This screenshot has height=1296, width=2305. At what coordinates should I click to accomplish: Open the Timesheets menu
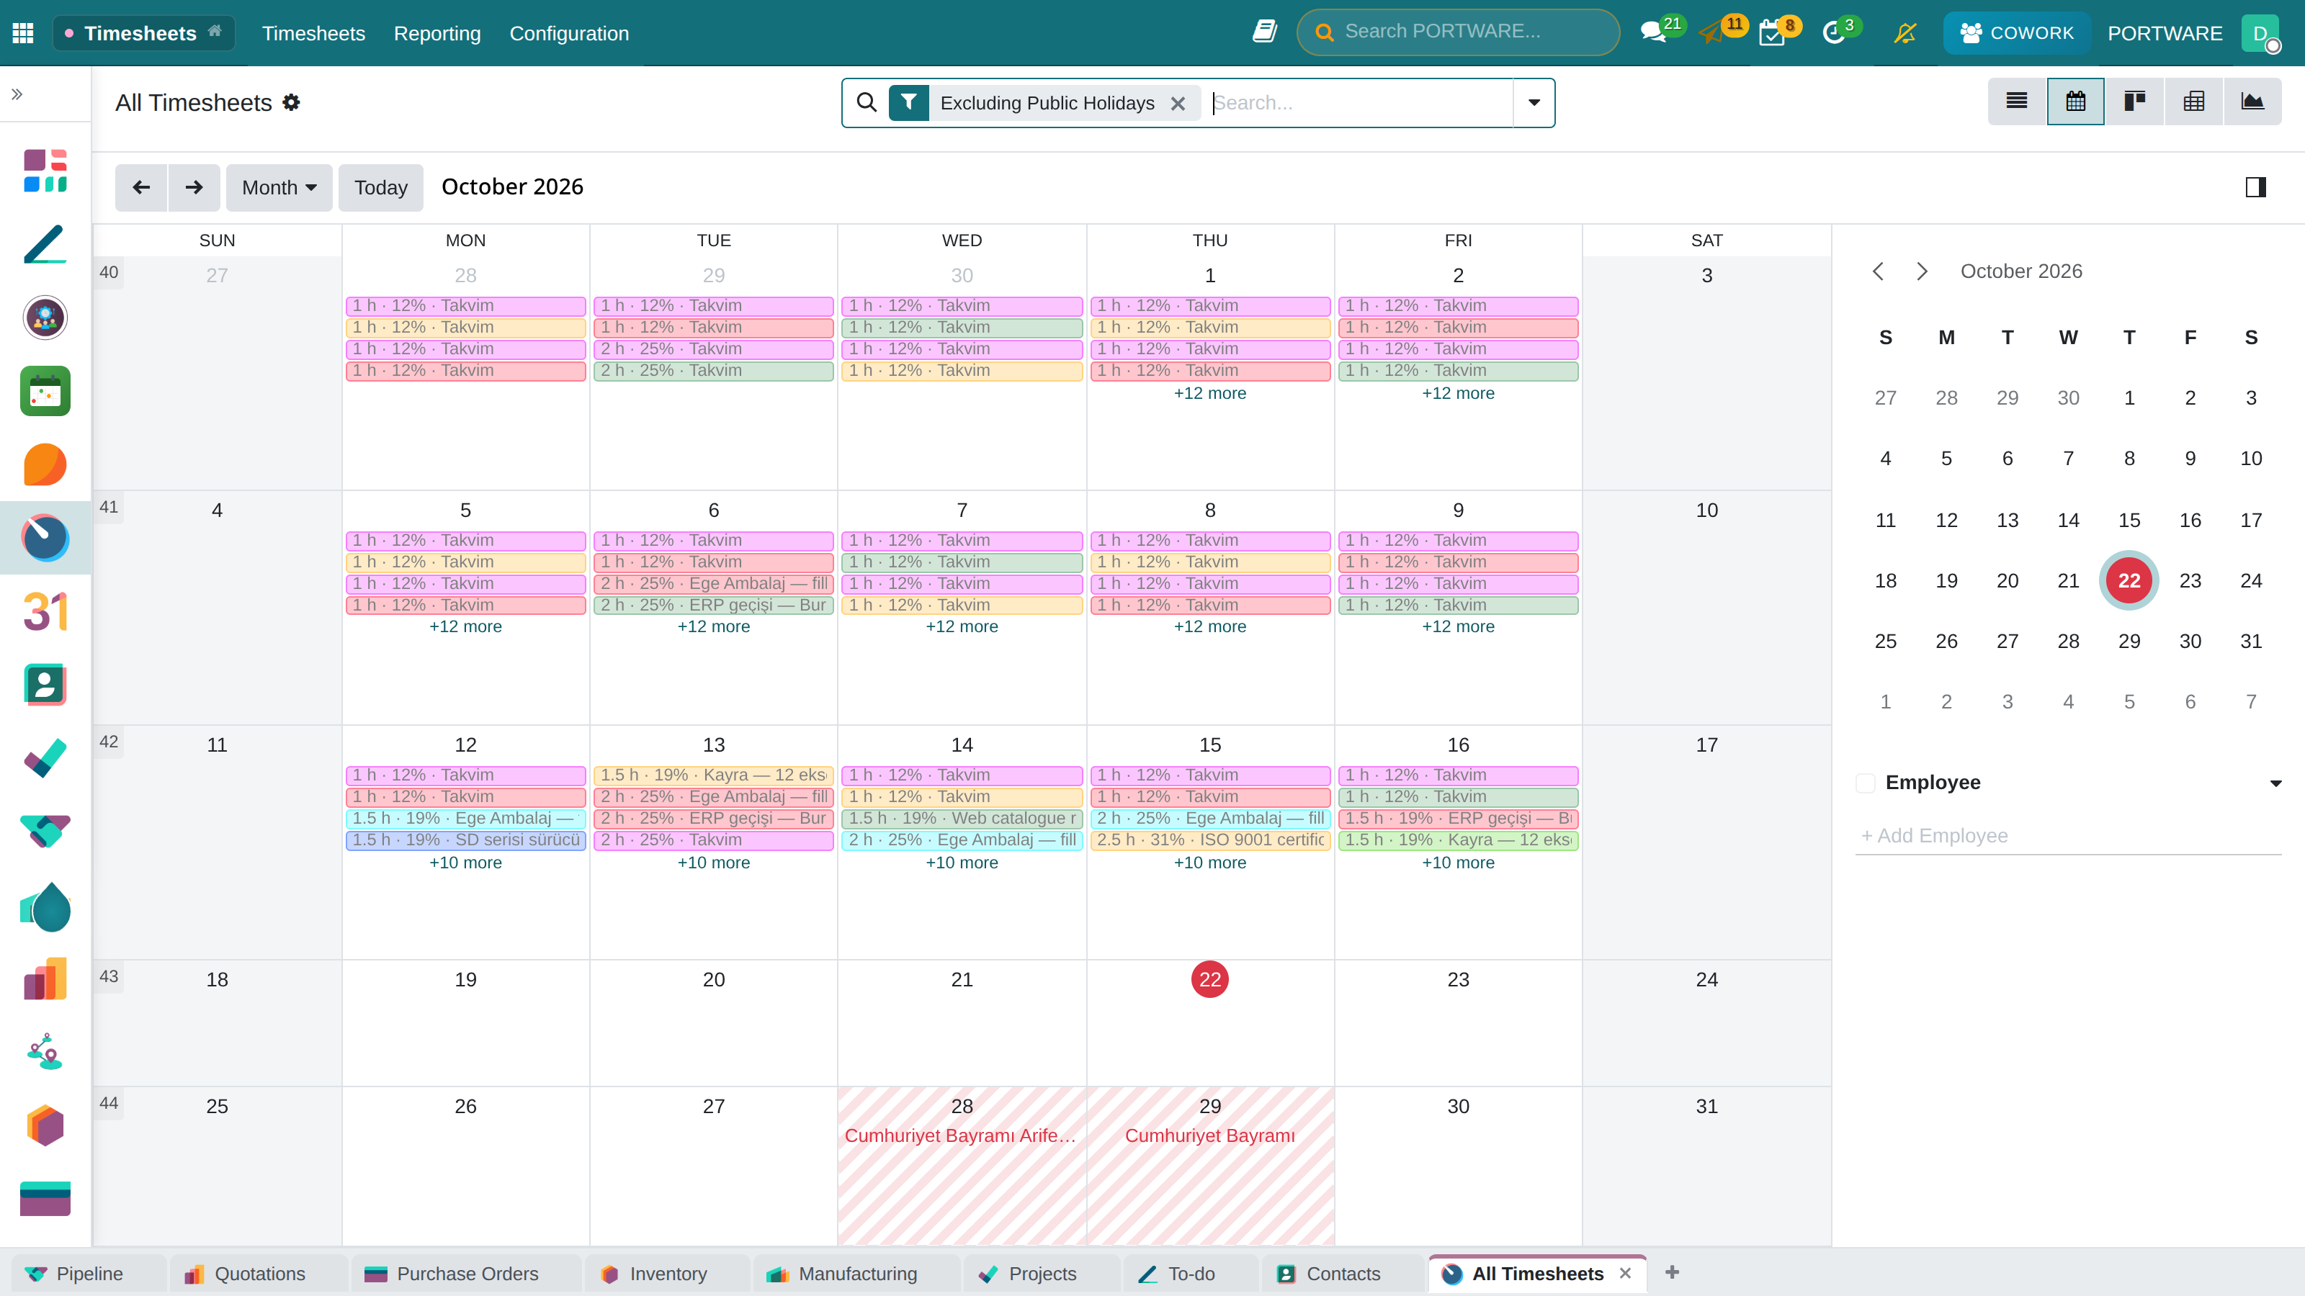(x=313, y=33)
